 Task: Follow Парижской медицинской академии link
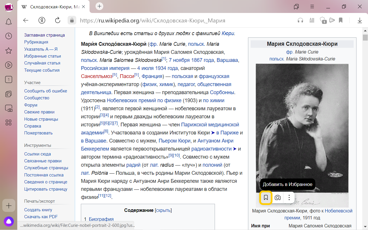pyautogui.click(x=160, y=129)
